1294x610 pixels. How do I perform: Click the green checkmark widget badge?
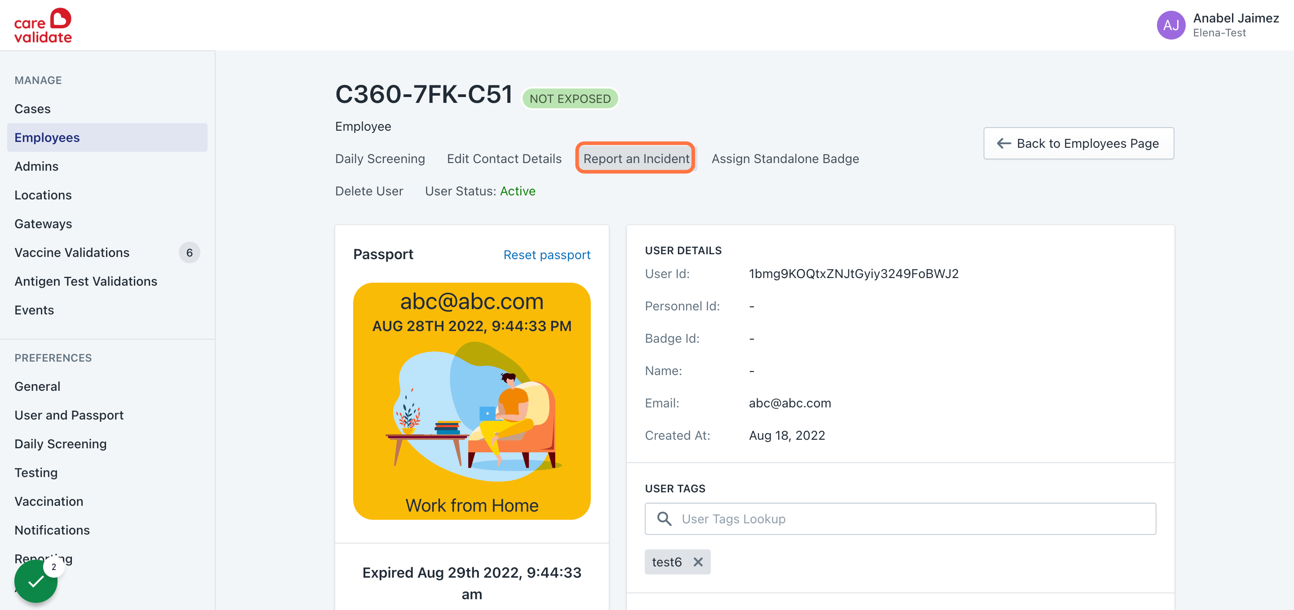pyautogui.click(x=35, y=581)
